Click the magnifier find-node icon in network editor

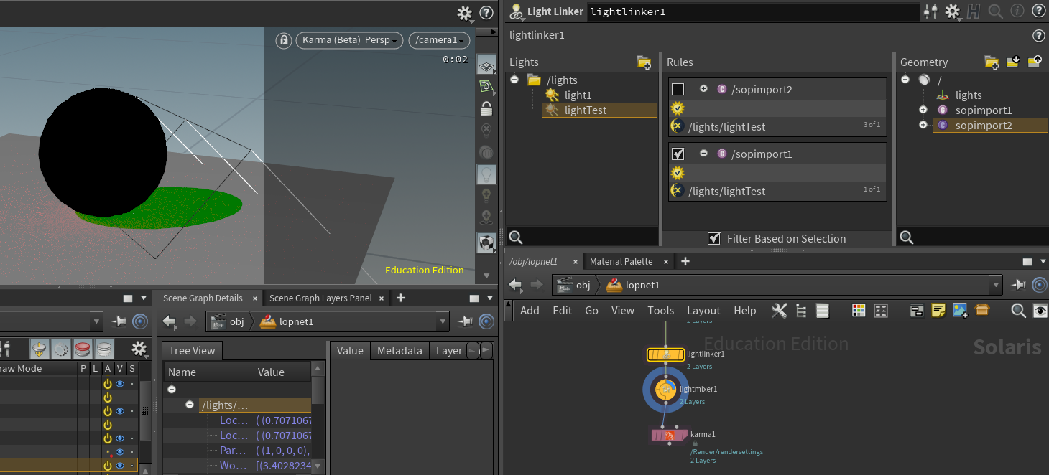1018,311
